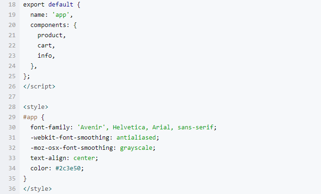
Task: Click the 'export' keyword
Action: [34, 4]
